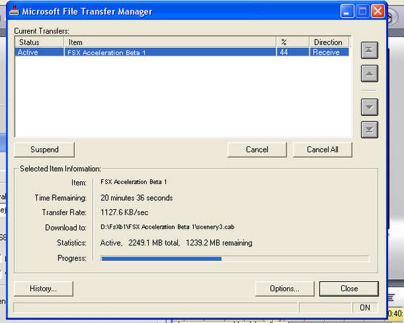Click the download progress bar

coord(235,259)
